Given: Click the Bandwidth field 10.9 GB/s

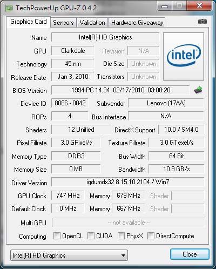Looking at the screenshot, I should (x=177, y=169).
